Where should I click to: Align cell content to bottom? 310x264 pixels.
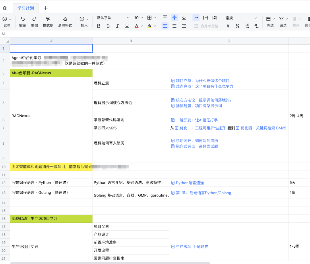[184, 18]
